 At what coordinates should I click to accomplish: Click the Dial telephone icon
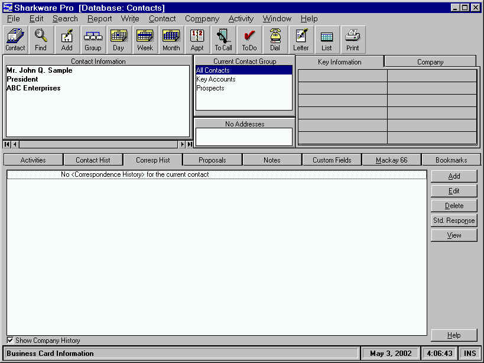point(275,40)
